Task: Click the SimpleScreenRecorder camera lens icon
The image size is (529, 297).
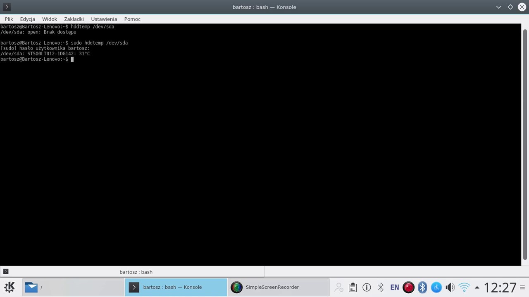Action: click(236, 287)
